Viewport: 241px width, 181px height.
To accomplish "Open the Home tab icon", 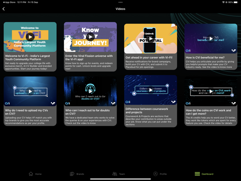I will coord(31,174).
